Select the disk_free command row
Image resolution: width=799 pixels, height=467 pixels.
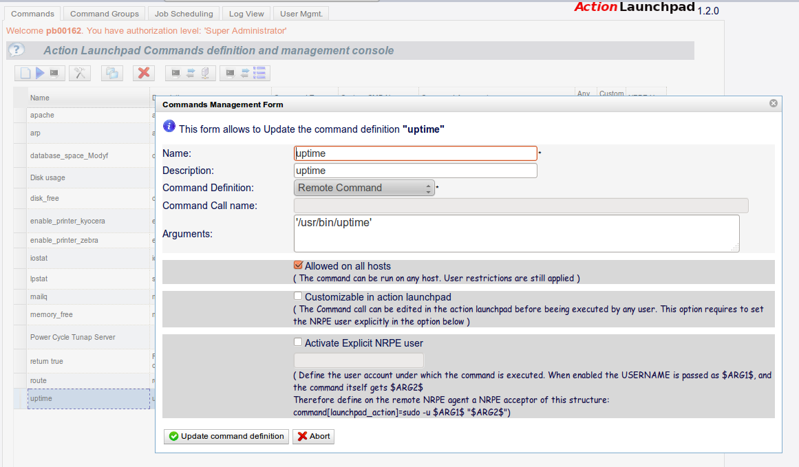pos(89,198)
